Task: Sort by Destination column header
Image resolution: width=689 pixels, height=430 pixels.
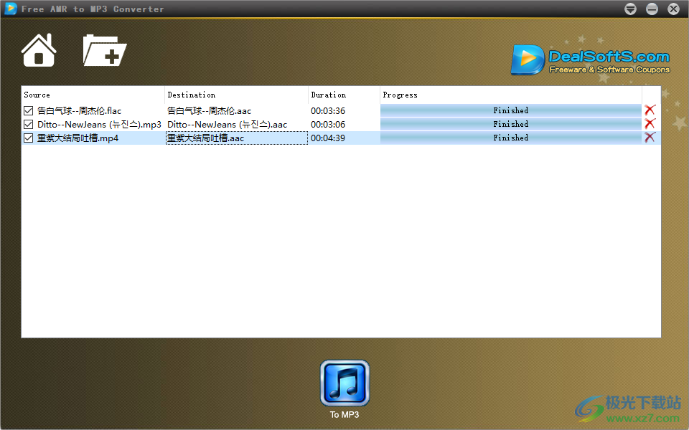Action: point(236,95)
